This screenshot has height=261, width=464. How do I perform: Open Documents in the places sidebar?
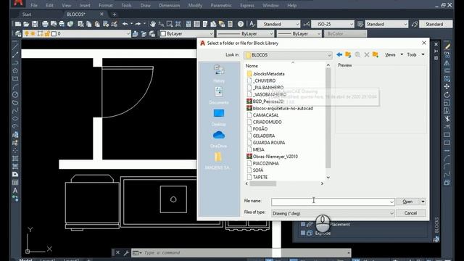coord(219,95)
